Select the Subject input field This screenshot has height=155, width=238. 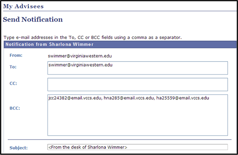(x=138, y=147)
